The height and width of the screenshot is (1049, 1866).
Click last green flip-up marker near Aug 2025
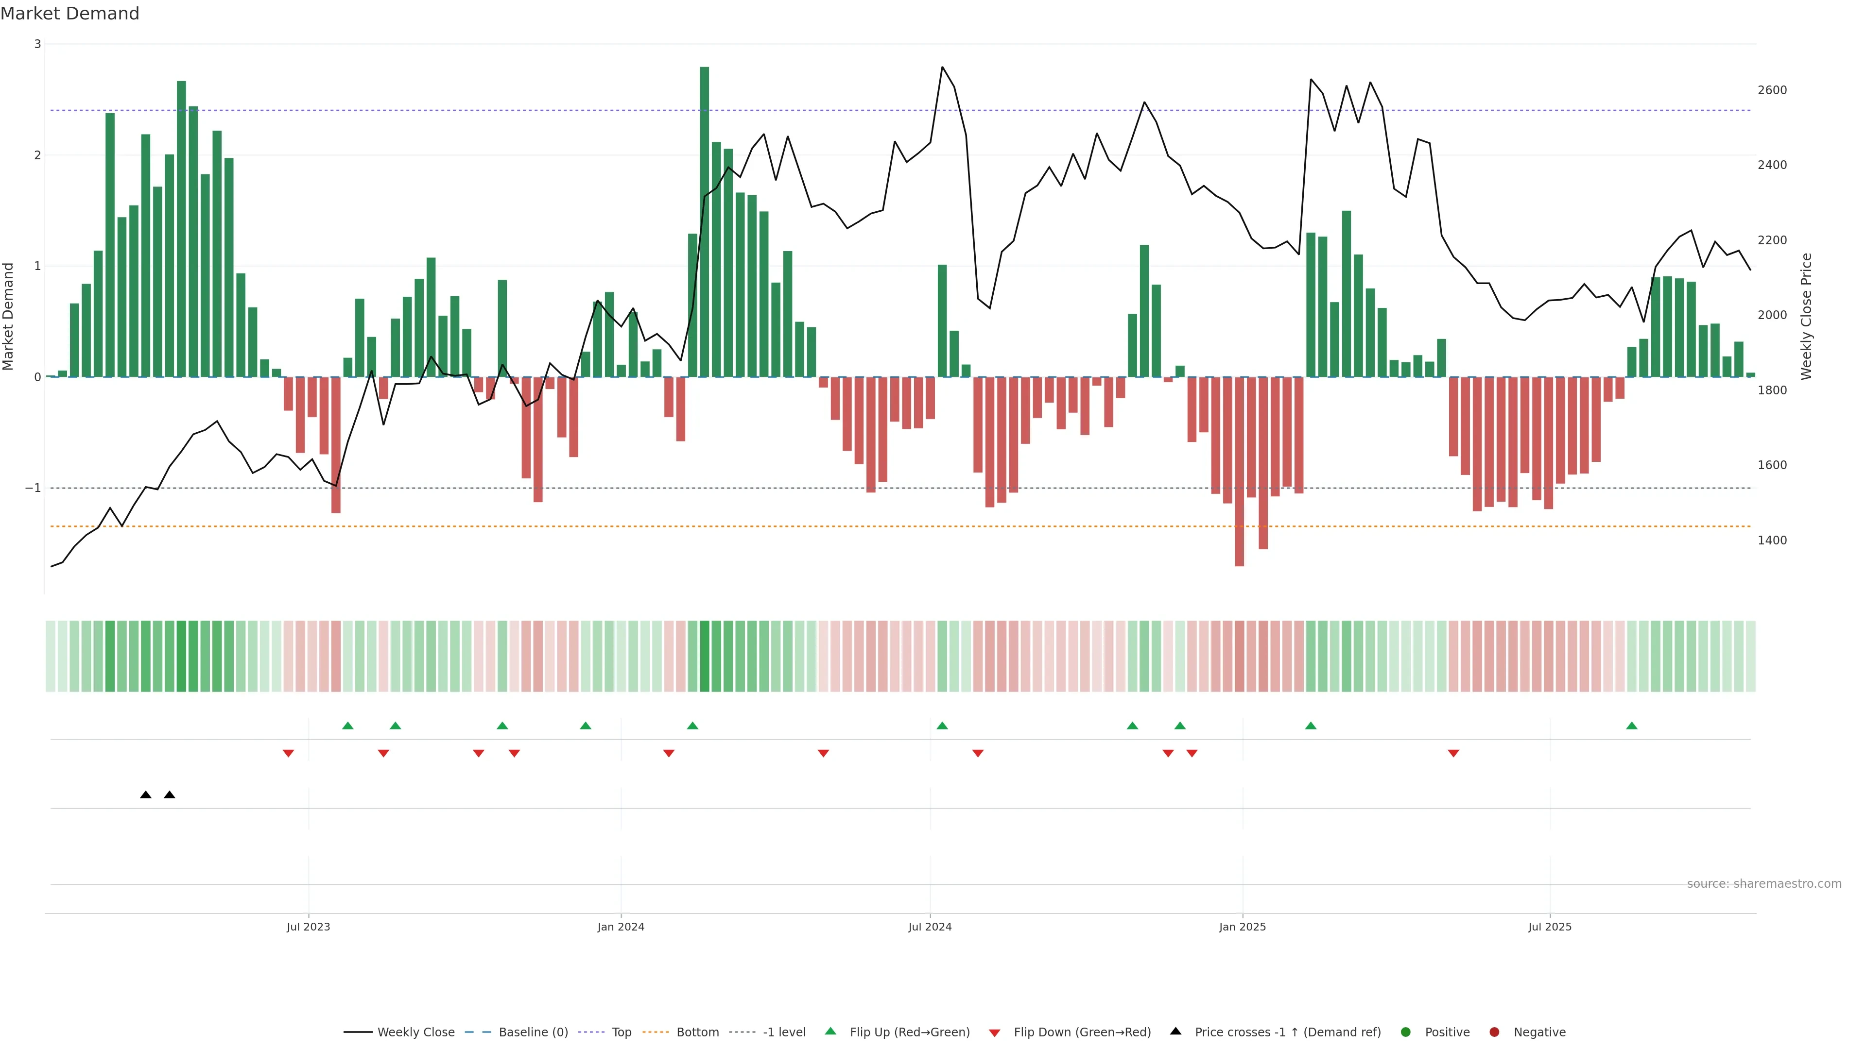pyautogui.click(x=1631, y=726)
